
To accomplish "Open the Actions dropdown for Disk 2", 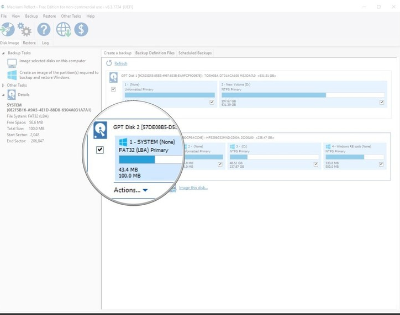I will pos(130,190).
